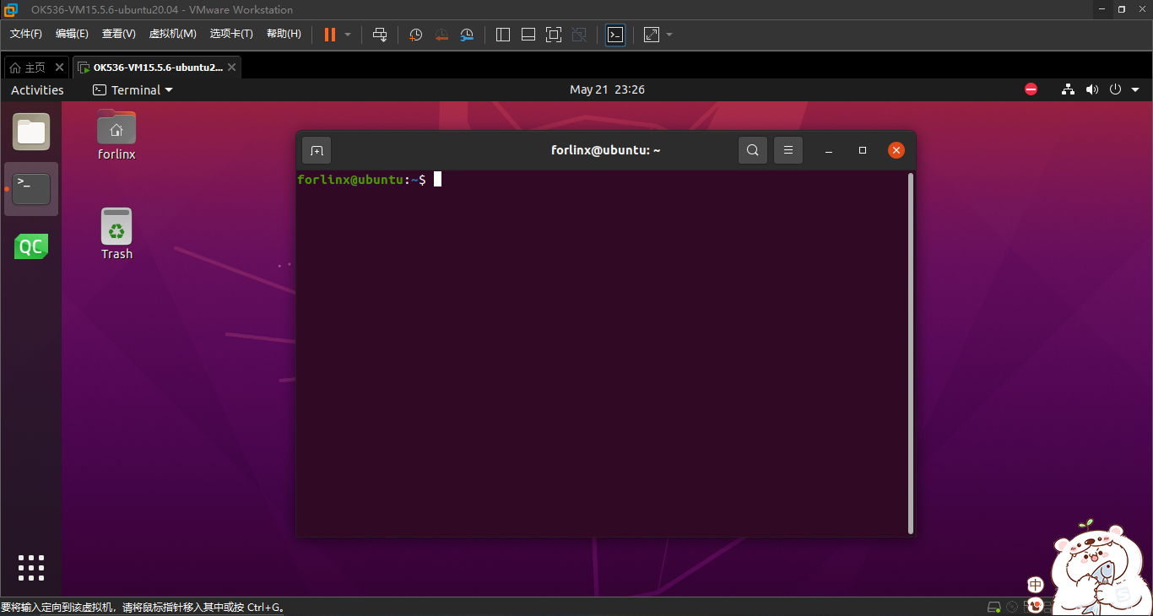Viewport: 1153px width, 616px height.
Task: Open the 虚拟机(M) menu
Action: [172, 34]
